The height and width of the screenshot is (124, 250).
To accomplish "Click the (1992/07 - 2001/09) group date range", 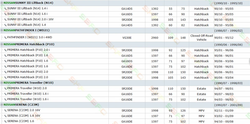I will point(228,105).
